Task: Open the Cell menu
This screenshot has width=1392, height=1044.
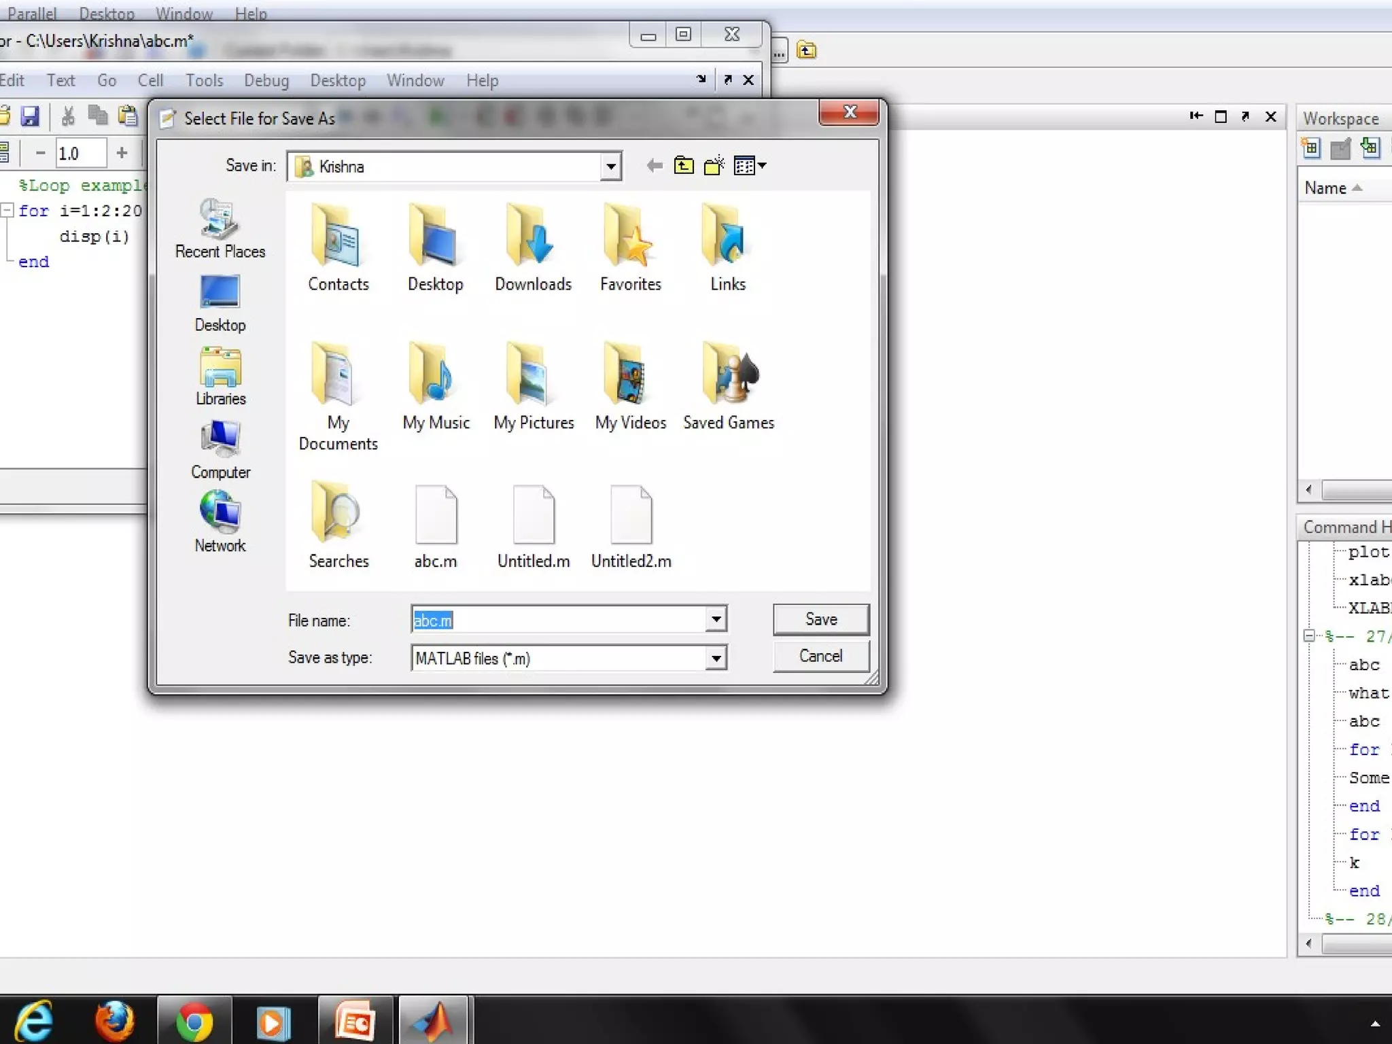Action: point(150,81)
